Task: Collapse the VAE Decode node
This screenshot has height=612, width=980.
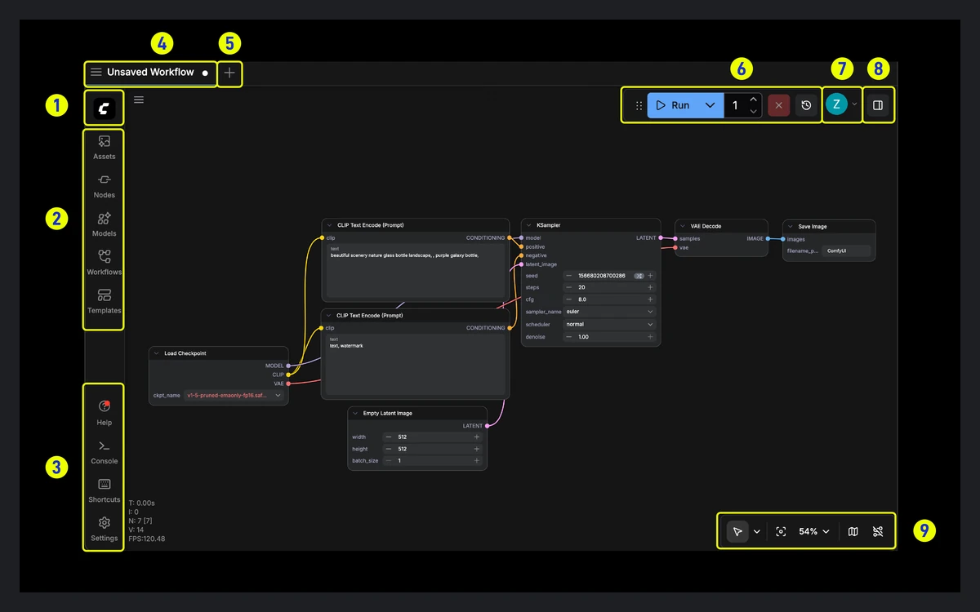Action: click(x=683, y=226)
